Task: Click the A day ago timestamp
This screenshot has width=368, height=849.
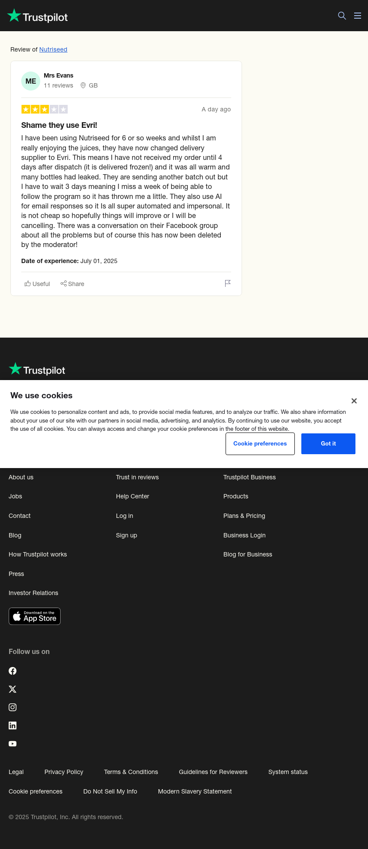Action: (216, 109)
